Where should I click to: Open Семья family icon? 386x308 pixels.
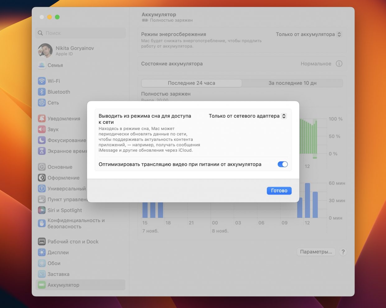pyautogui.click(x=42, y=65)
